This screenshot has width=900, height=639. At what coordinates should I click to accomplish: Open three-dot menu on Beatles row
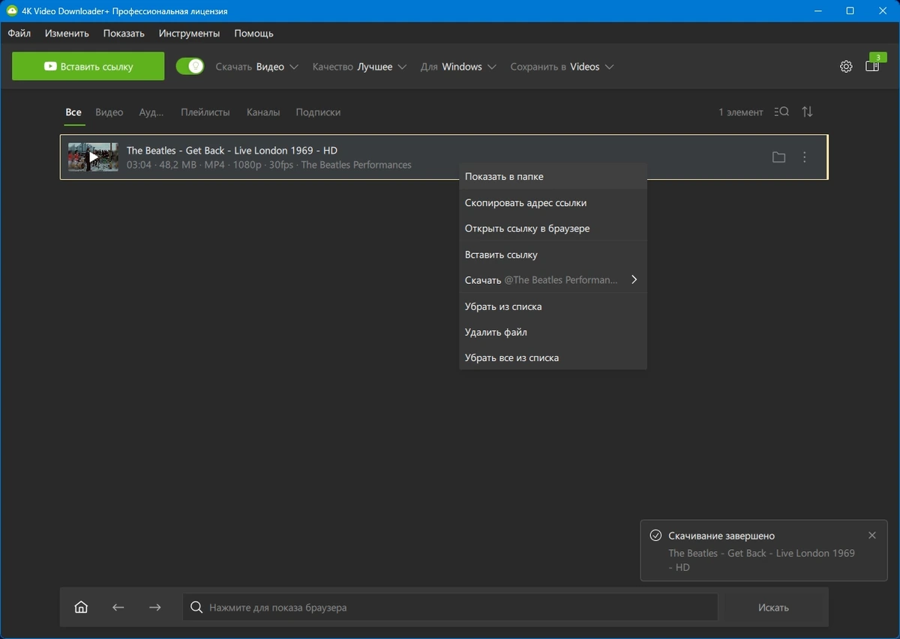pyautogui.click(x=805, y=157)
